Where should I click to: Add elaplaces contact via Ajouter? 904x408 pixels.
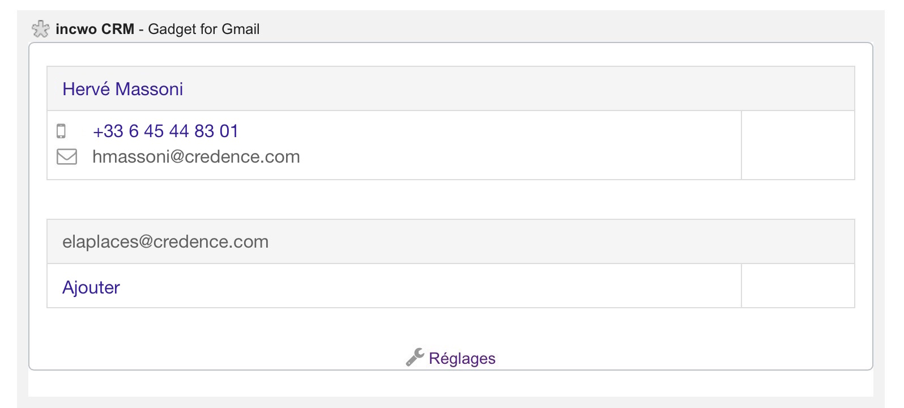click(x=91, y=287)
